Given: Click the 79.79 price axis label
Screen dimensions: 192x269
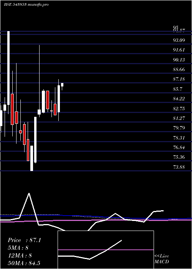Looking at the screenshot, I should [179, 128].
